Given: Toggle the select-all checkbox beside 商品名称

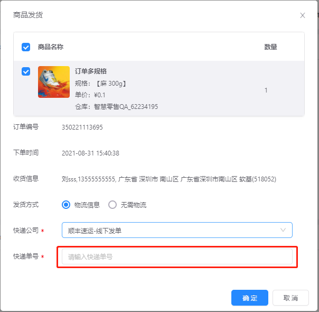Looking at the screenshot, I should coord(26,47).
